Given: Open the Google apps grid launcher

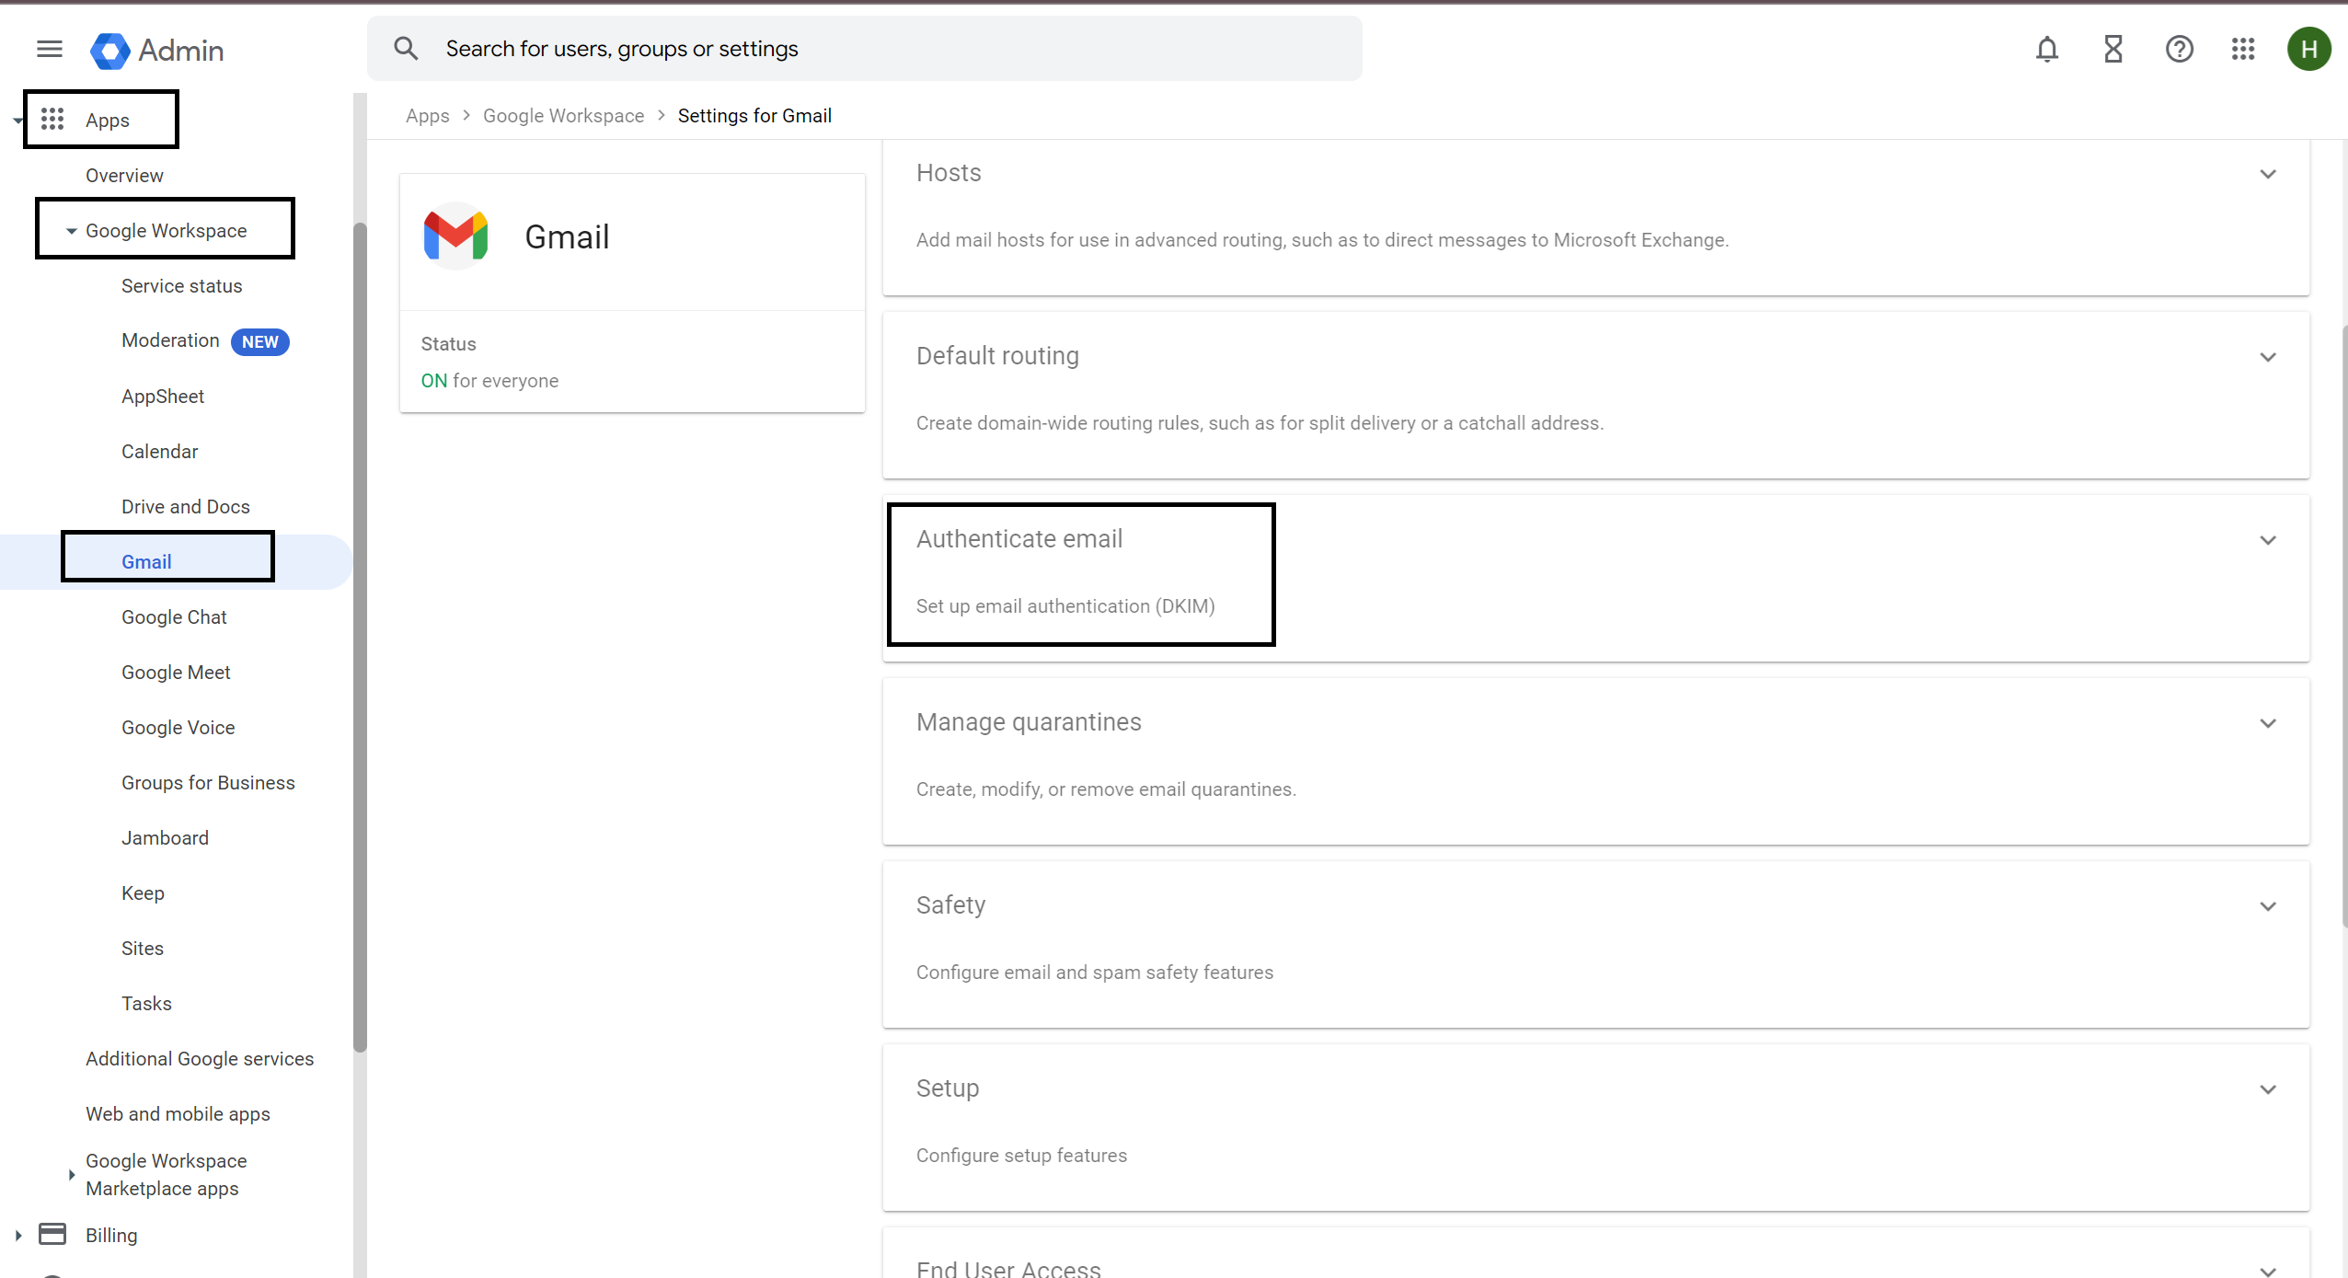Looking at the screenshot, I should (2243, 49).
